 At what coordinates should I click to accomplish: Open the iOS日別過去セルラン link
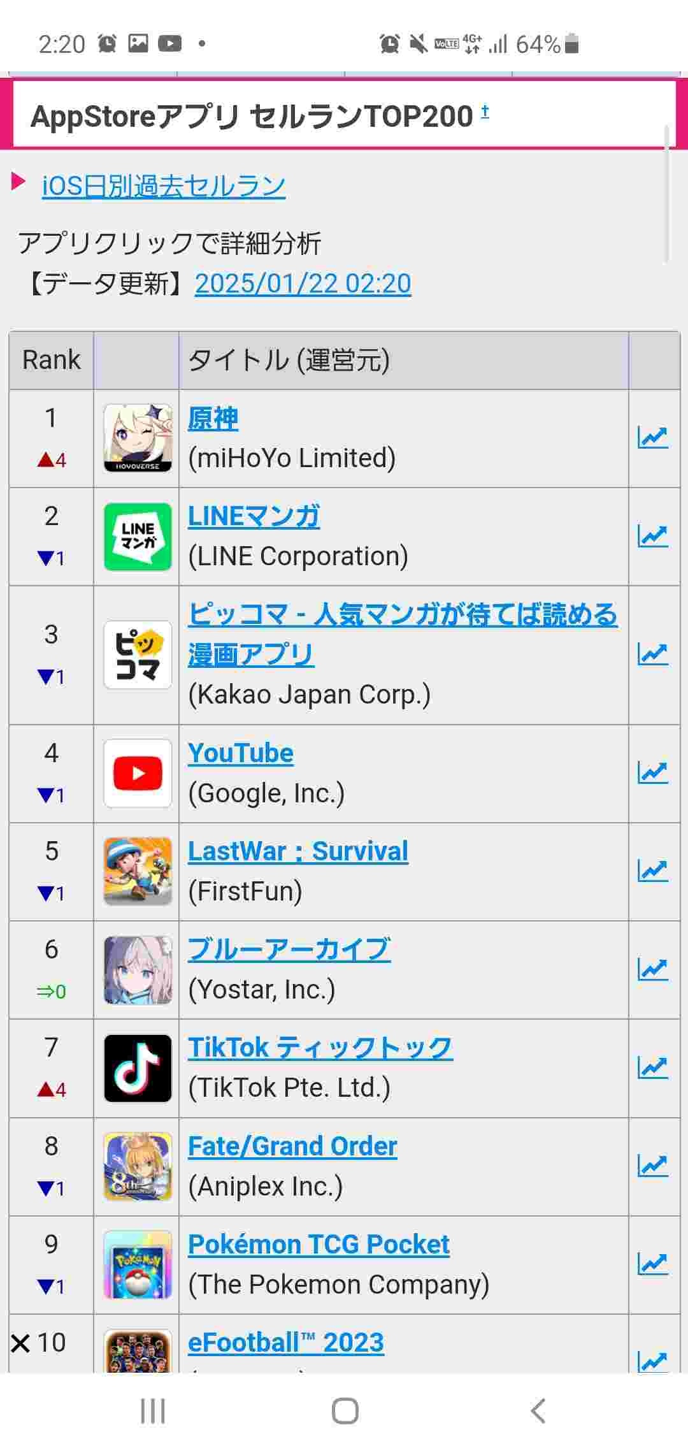(x=164, y=186)
